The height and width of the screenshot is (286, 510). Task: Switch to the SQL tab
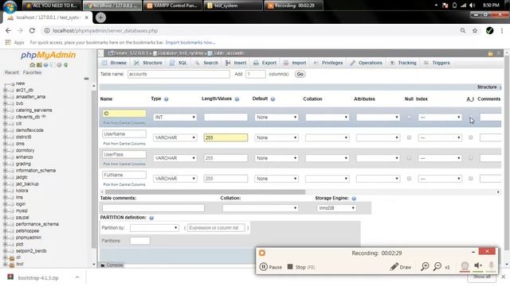click(178, 63)
